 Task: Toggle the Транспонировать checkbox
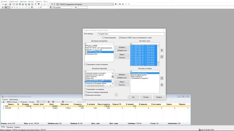[103, 38]
